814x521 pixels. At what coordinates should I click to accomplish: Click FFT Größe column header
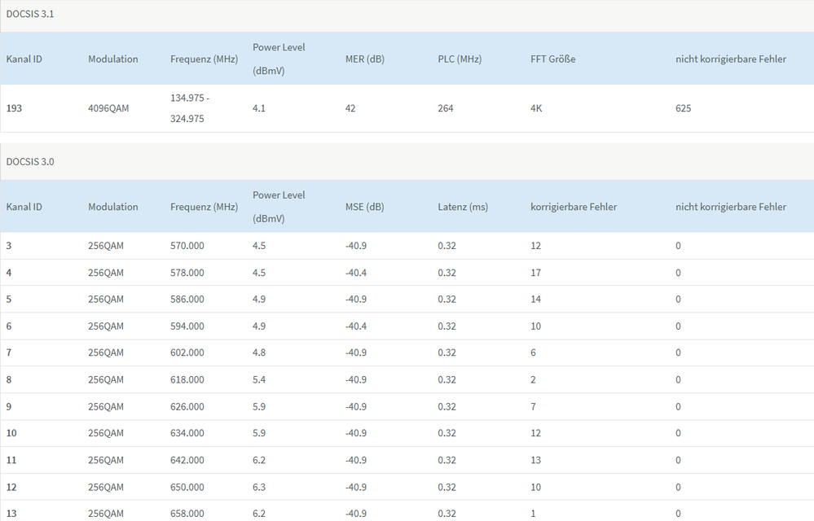pyautogui.click(x=553, y=59)
